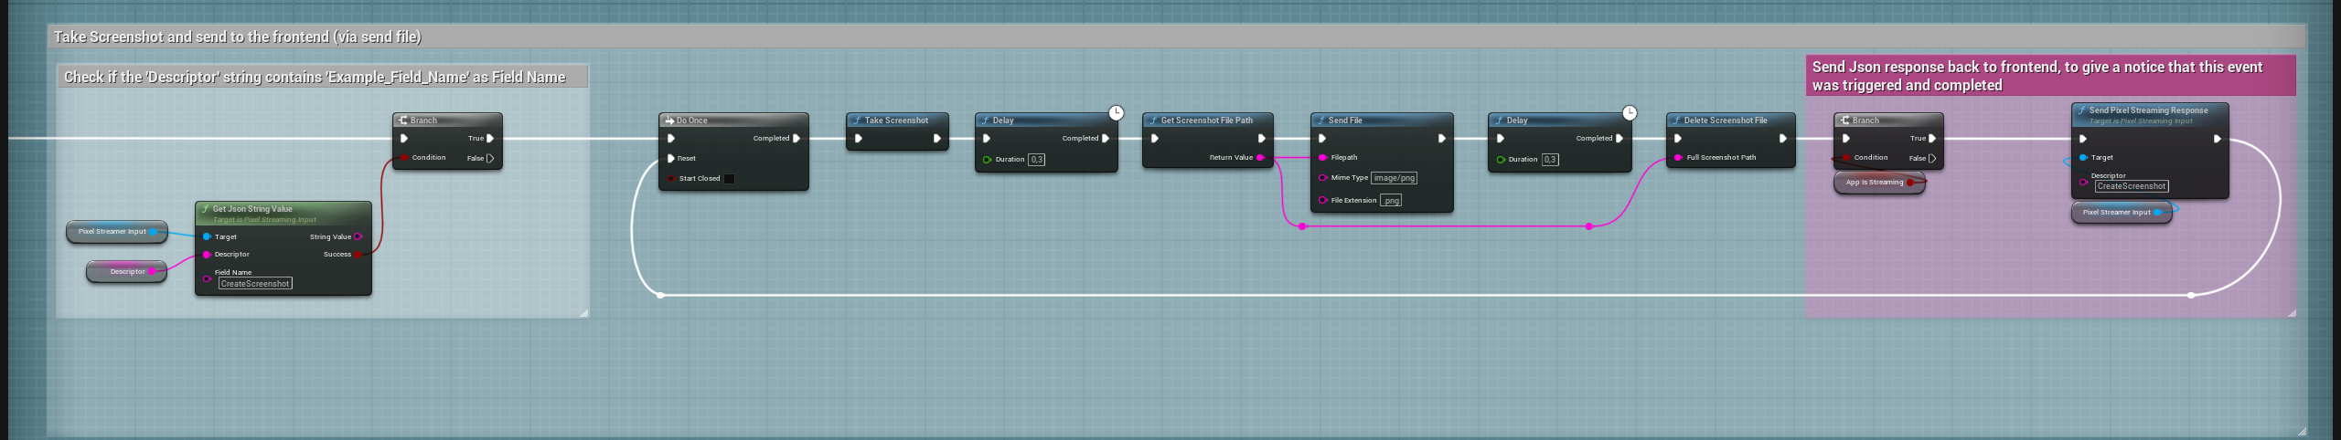Click the Return Value pin on Get Screenshot File Path
The height and width of the screenshot is (440, 2341).
click(1260, 158)
